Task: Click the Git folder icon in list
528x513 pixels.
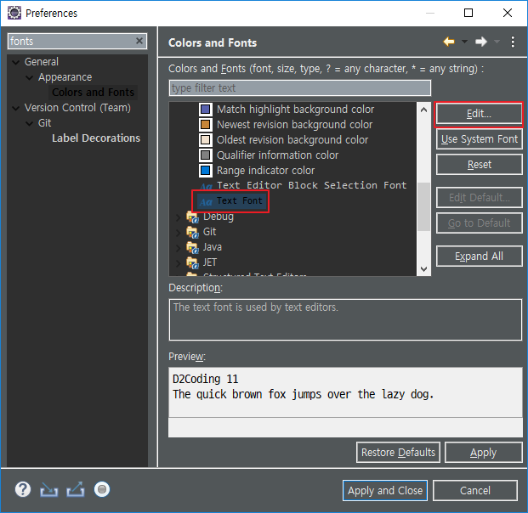Action: coord(192,232)
